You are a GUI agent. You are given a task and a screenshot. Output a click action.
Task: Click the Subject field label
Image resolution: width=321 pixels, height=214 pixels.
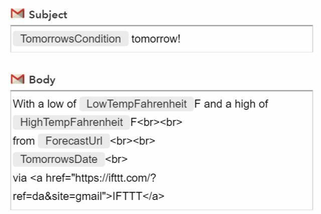[48, 14]
